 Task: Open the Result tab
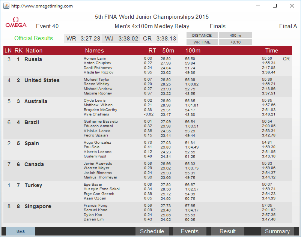(227, 231)
